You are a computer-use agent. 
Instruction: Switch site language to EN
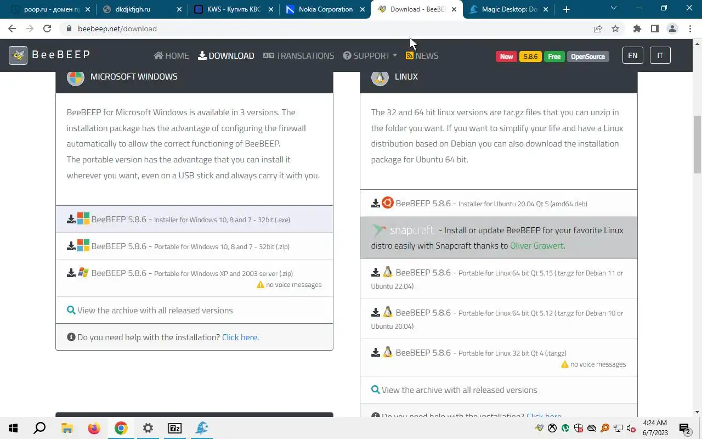coord(633,55)
